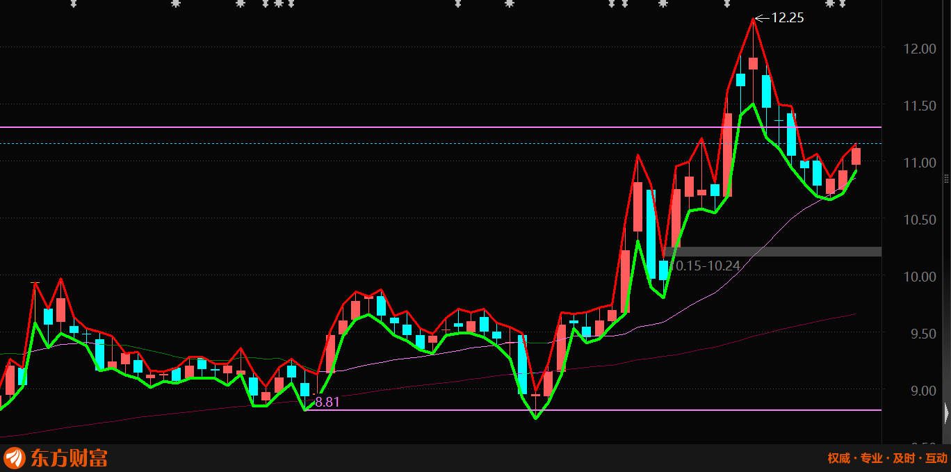Click the 东方财富 logo
Screen dimensions: 951x472
(x=56, y=458)
